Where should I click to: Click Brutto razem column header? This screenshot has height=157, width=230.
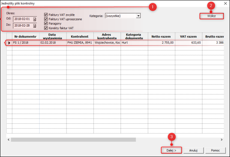pyautogui.click(x=213, y=36)
